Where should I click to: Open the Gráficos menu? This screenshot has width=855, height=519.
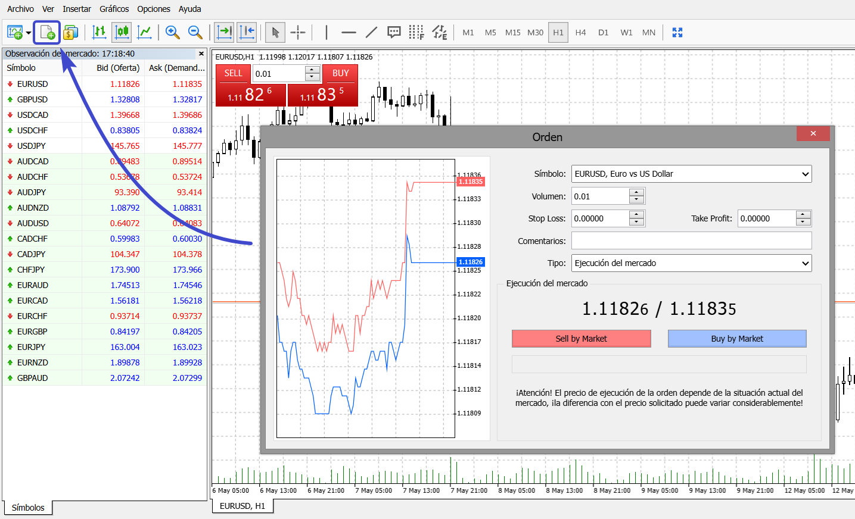tap(114, 9)
